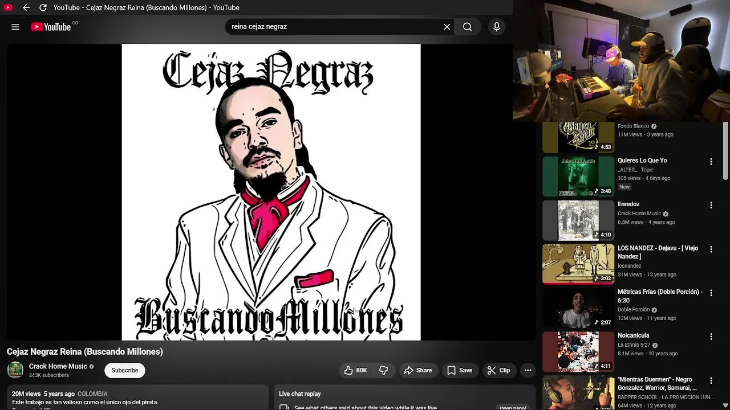Viewport: 730px width, 410px height.
Task: Open the Enredoz video thumbnail
Action: click(578, 220)
